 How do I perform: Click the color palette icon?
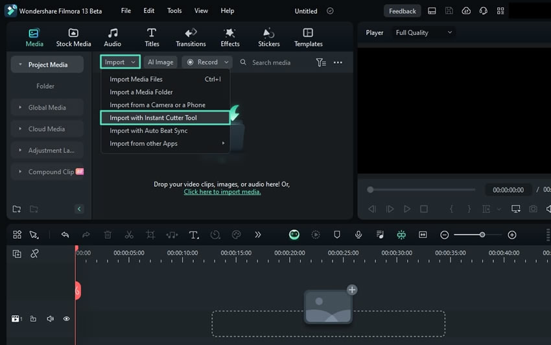[237, 235]
